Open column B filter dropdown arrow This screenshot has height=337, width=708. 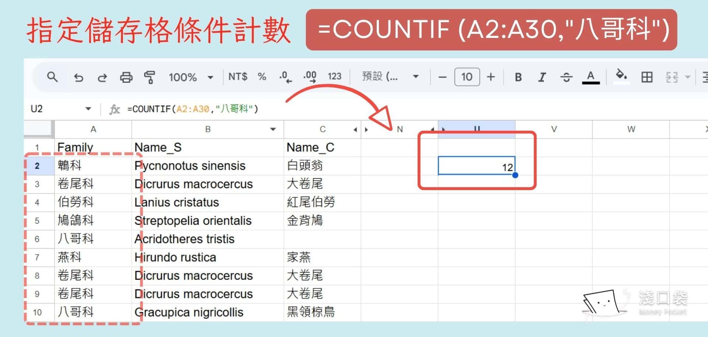[x=273, y=129]
